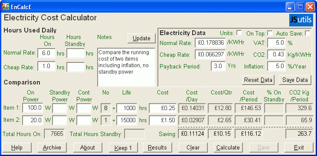Click Item 2 Life hours field
This screenshot has width=317, height=156.
pyautogui.click(x=127, y=120)
